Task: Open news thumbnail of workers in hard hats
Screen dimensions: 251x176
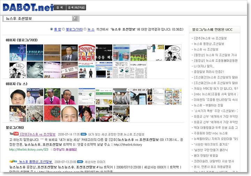Action: (121, 97)
